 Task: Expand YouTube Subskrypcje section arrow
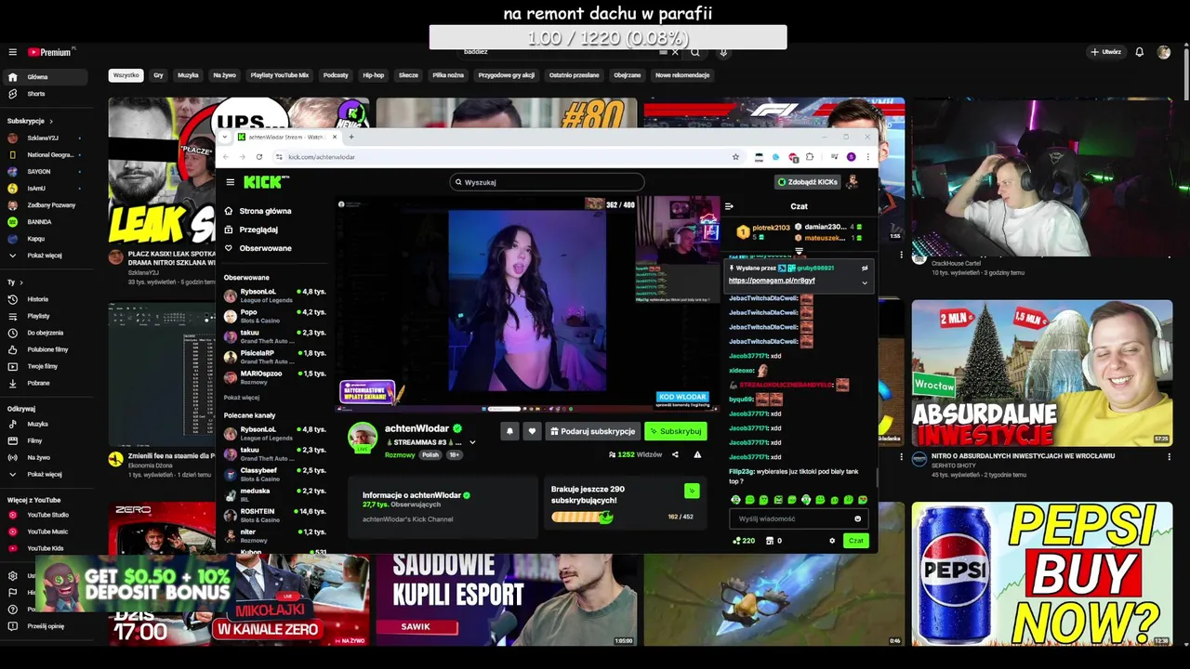click(51, 121)
